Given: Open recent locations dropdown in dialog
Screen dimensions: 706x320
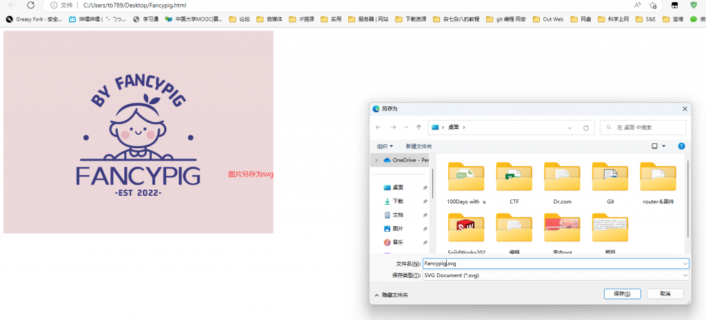Looking at the screenshot, I should [406, 128].
